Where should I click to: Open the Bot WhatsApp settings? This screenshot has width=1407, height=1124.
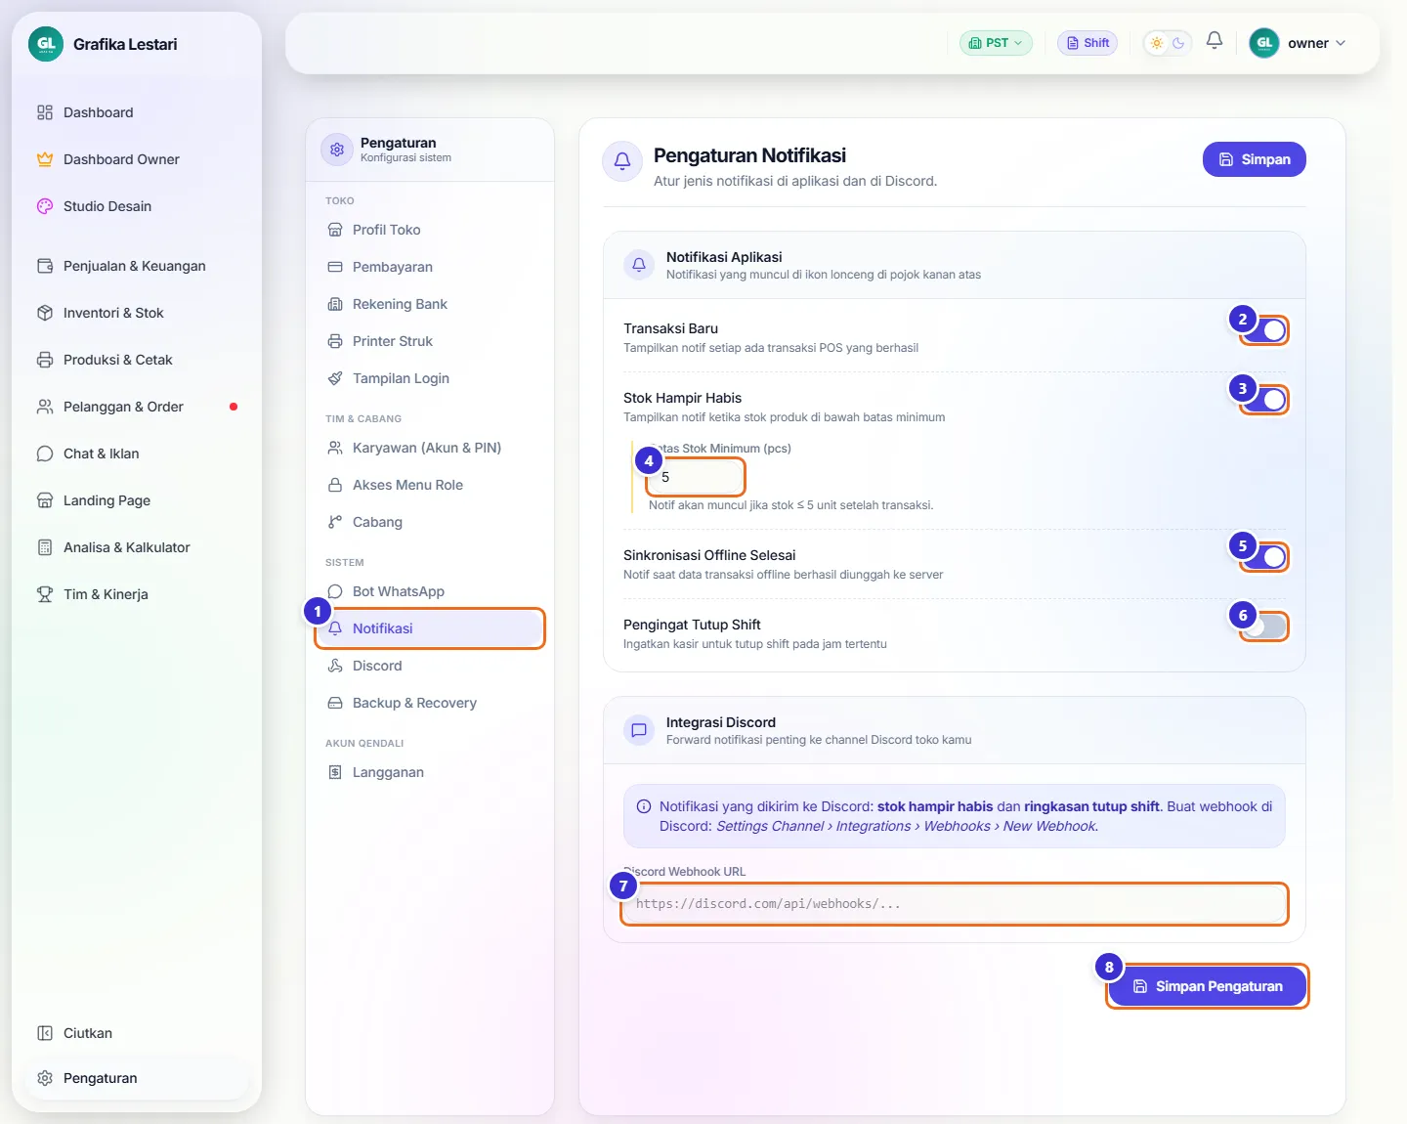pos(430,591)
